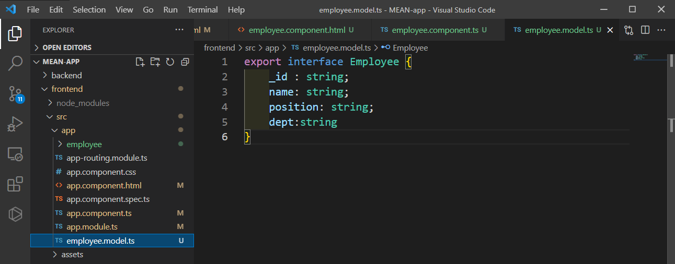Open the Extensions view

[15, 184]
